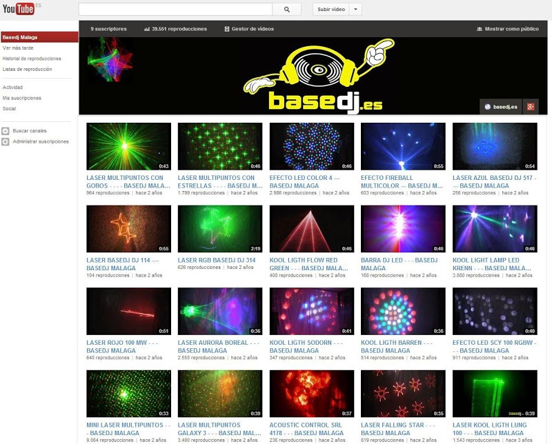Click the YouTube logo
552x444 pixels.
[x=19, y=8]
